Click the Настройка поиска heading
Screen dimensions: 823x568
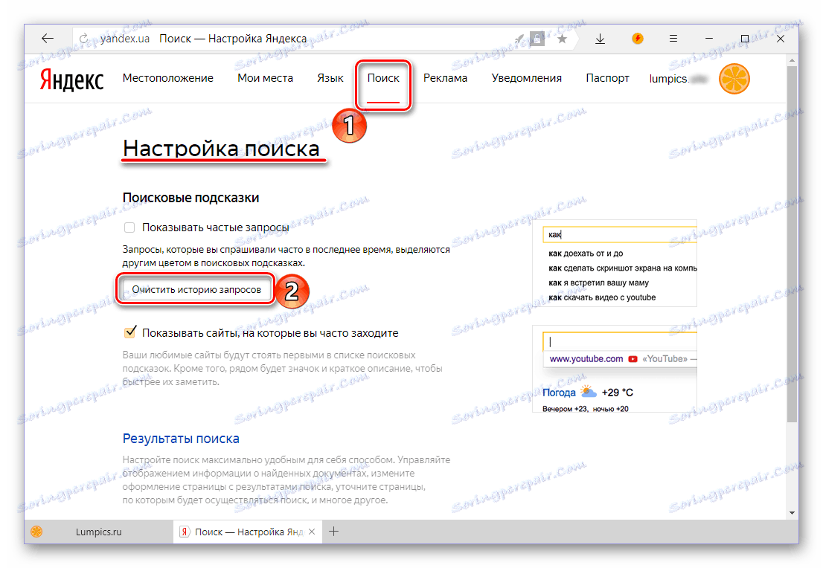click(x=221, y=149)
